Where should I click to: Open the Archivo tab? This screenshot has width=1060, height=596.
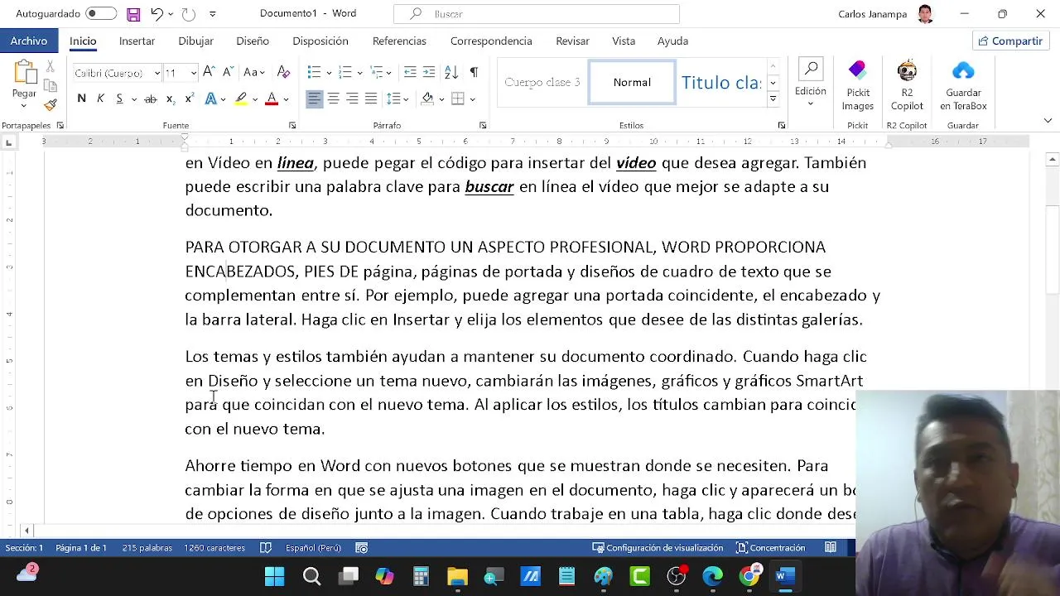point(29,41)
